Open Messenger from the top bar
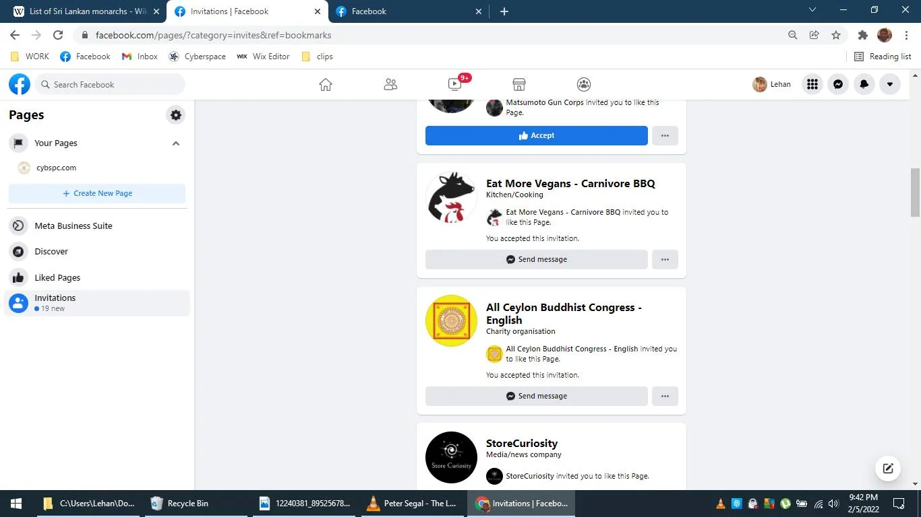This screenshot has width=921, height=517. tap(838, 84)
